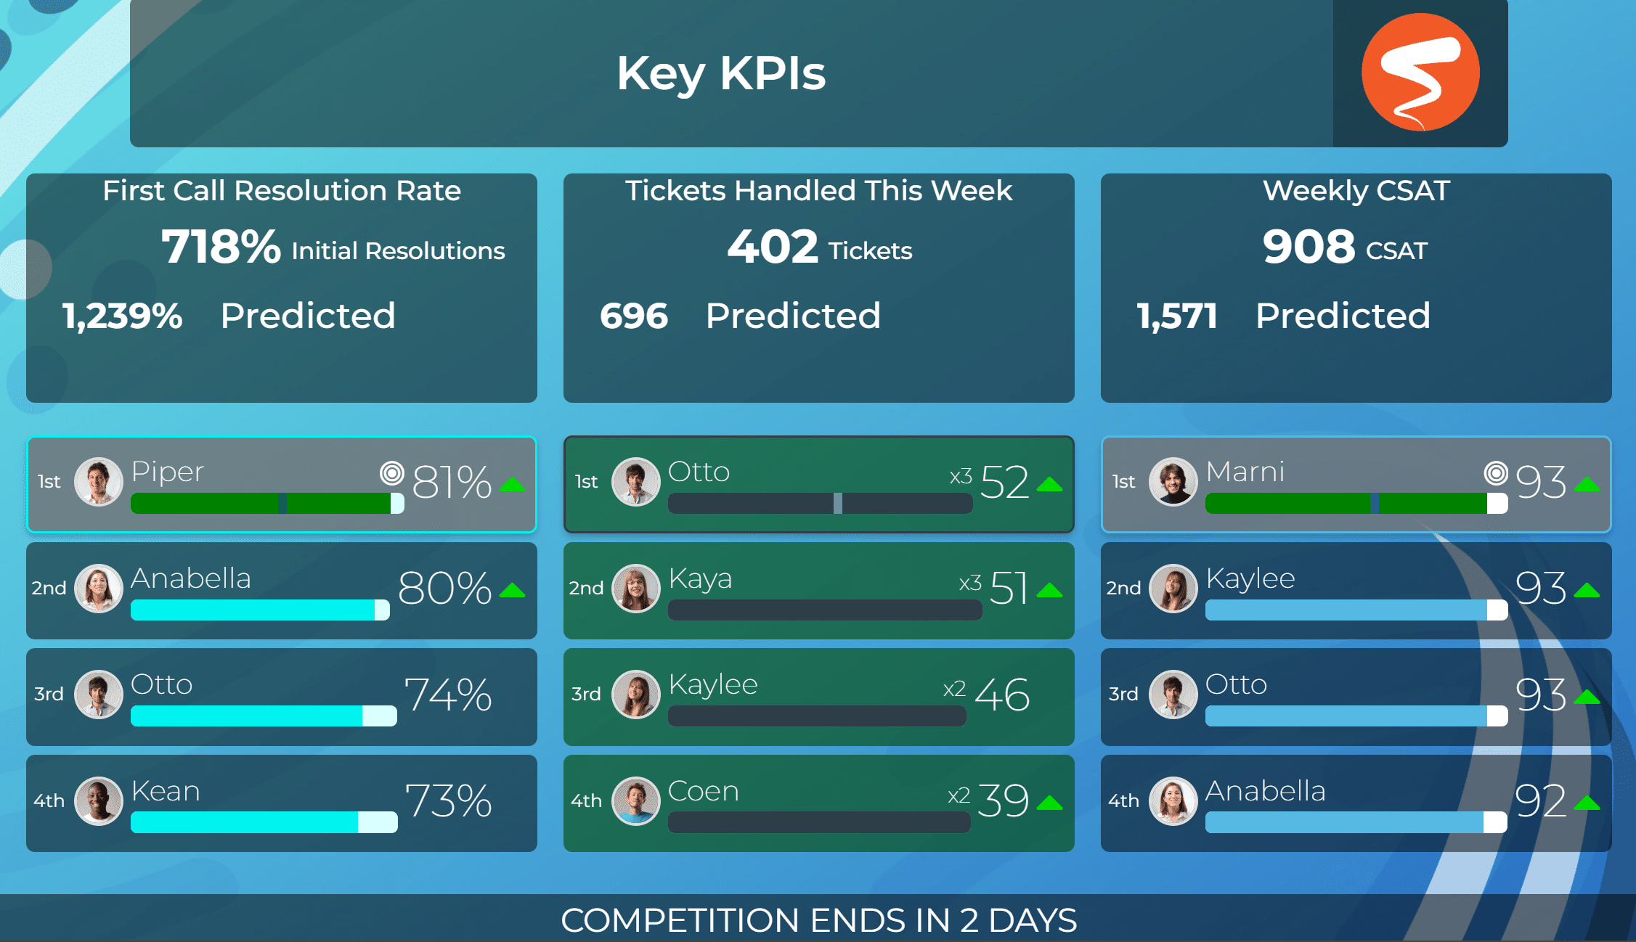Click the orange S logo icon
The width and height of the screenshot is (1636, 942).
(x=1420, y=72)
